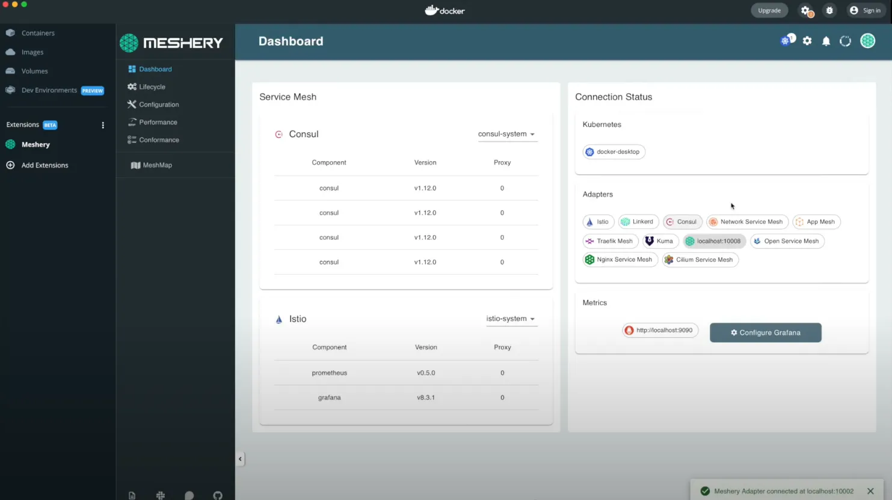Image resolution: width=892 pixels, height=500 pixels.
Task: Open the Meshery notifications bell
Action: click(826, 41)
